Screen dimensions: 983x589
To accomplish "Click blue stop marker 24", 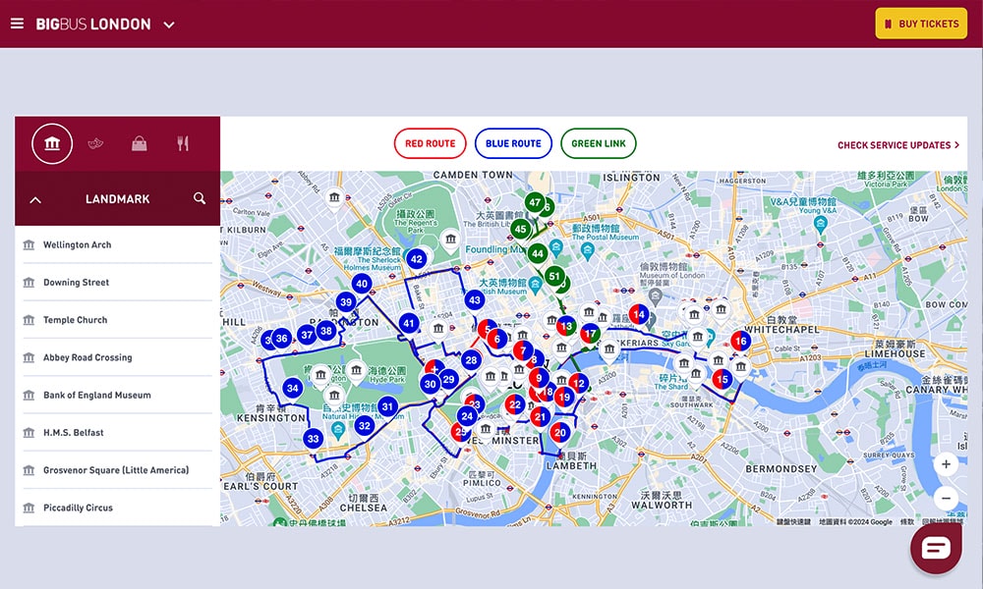I will 467,415.
